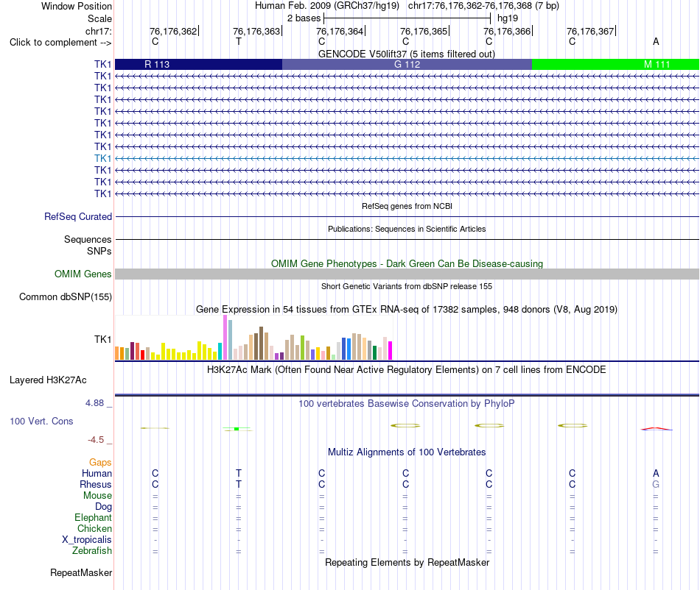This screenshot has height=590, width=700.
Task: Click the hg19 label beside scale bar
Action: 508,18
